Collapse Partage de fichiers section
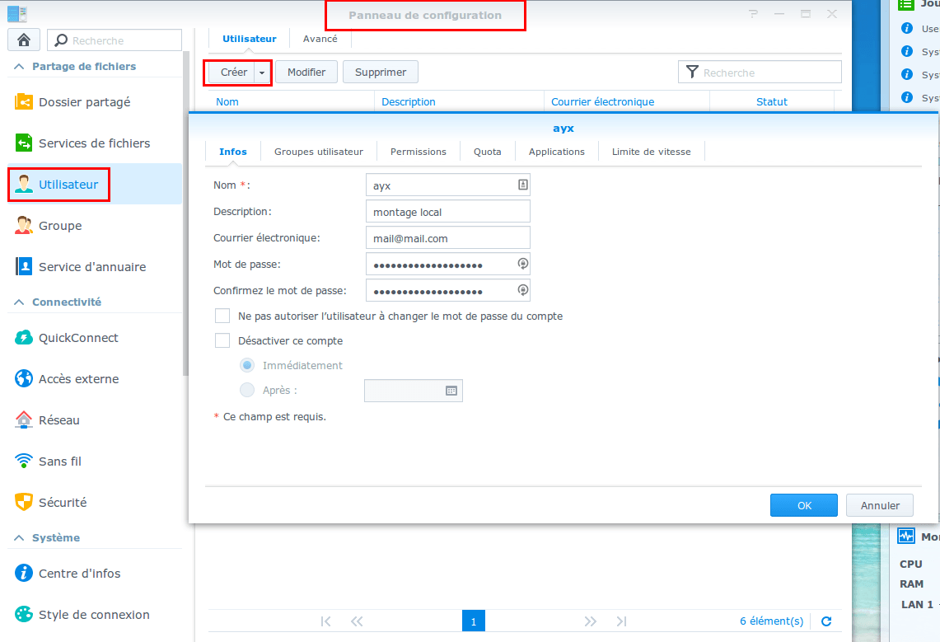This screenshot has height=642, width=940. [x=19, y=67]
